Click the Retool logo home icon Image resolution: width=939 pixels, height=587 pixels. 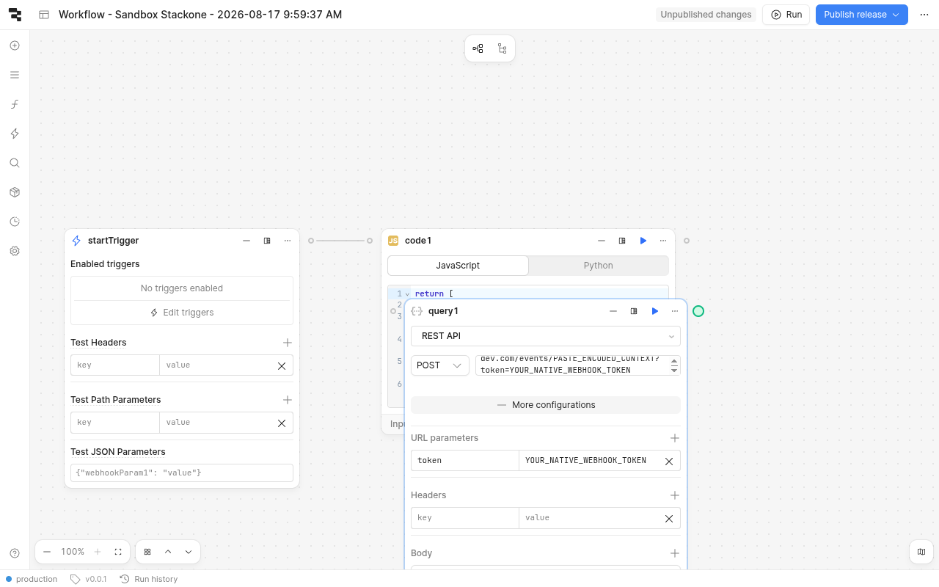pos(15,15)
